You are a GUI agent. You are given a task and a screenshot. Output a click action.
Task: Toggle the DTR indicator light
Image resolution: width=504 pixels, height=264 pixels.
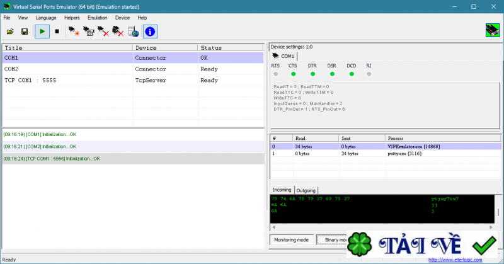(x=312, y=74)
